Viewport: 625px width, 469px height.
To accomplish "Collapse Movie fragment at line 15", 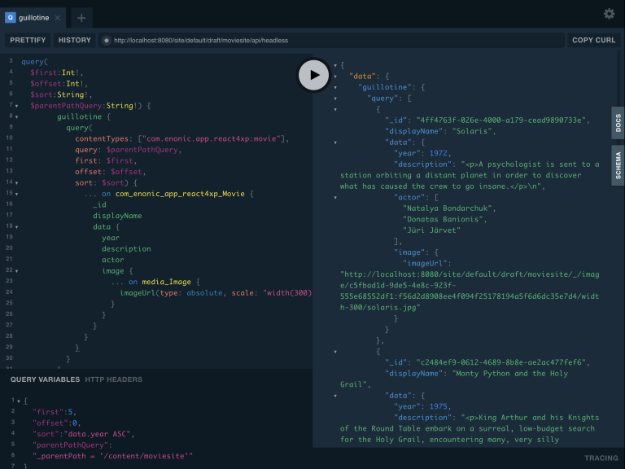I will coord(17,195).
